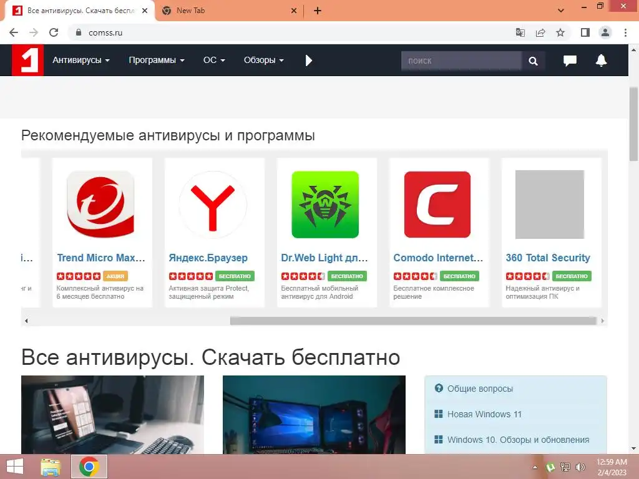Click the Trend Micro app icon

click(100, 204)
